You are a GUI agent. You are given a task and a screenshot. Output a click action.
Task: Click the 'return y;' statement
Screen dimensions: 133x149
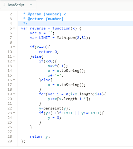click(40, 136)
